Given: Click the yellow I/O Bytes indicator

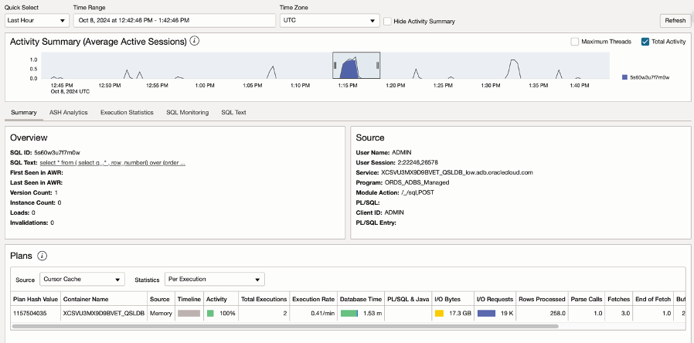Looking at the screenshot, I should pyautogui.click(x=439, y=314).
